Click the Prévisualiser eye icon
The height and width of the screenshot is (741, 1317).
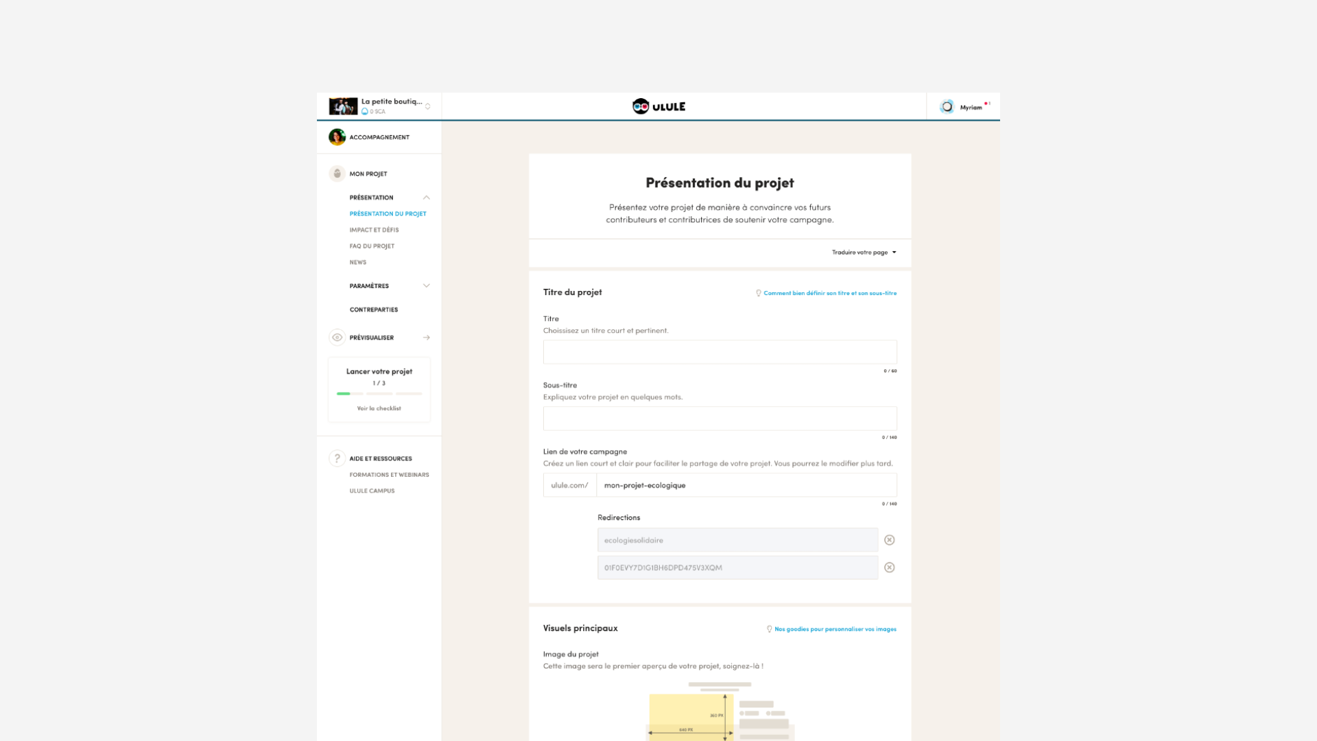point(337,338)
